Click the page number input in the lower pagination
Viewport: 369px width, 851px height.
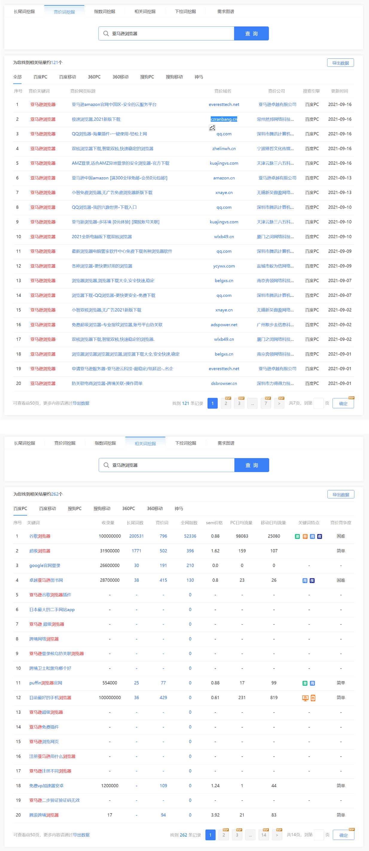[x=318, y=835]
